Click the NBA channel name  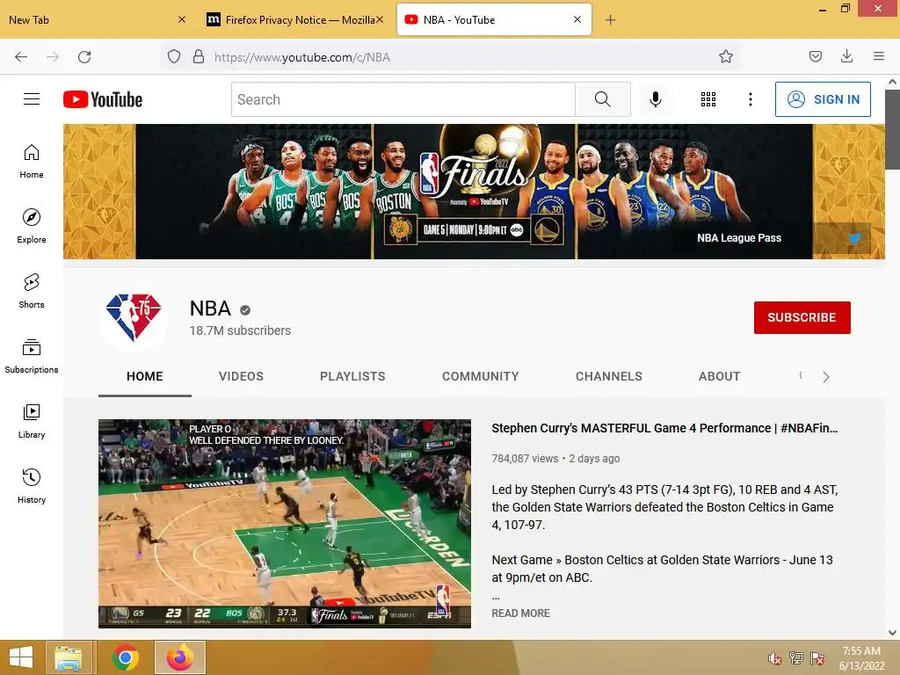pos(210,308)
